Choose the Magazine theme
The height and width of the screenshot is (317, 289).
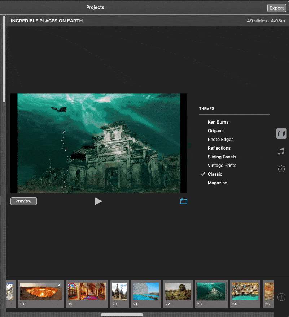click(x=218, y=183)
